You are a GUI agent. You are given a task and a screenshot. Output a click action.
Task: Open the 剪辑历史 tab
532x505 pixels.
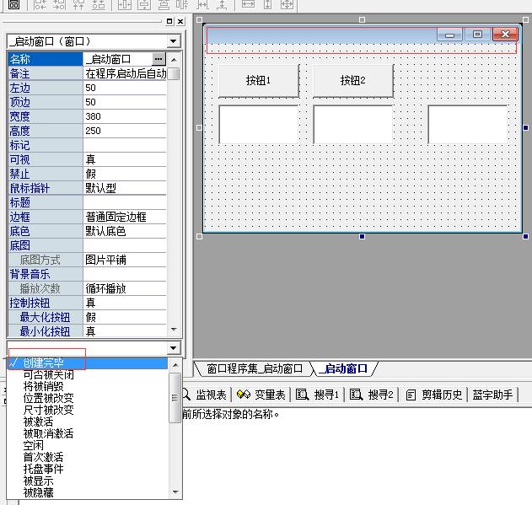coord(434,395)
